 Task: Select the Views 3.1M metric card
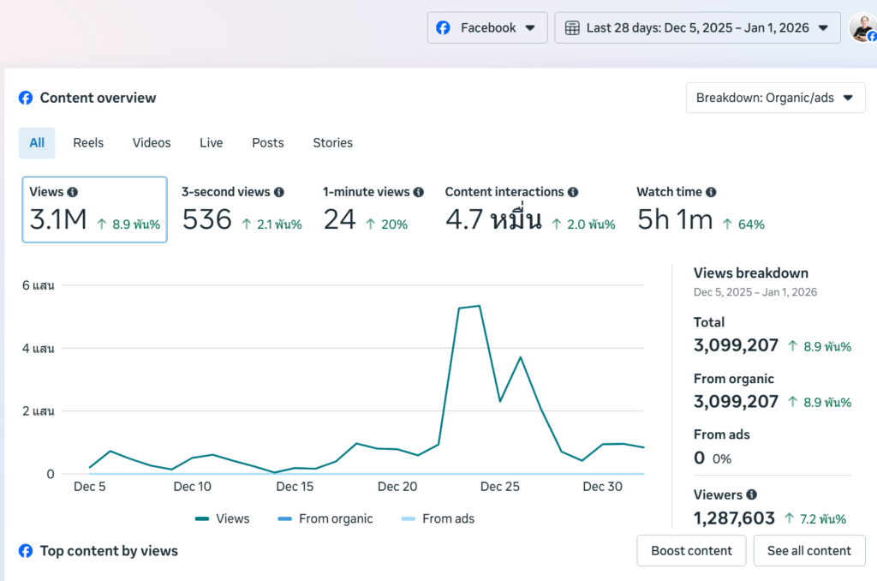[94, 210]
